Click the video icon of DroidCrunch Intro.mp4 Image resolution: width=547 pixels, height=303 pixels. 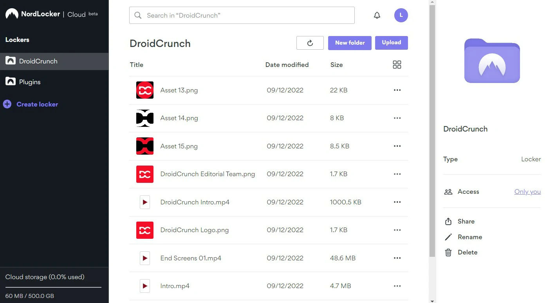click(x=145, y=202)
